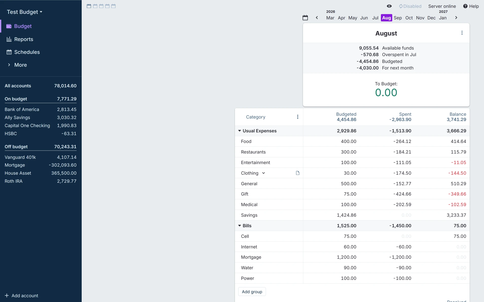Open the Test Budget dropdown menu

tap(24, 12)
